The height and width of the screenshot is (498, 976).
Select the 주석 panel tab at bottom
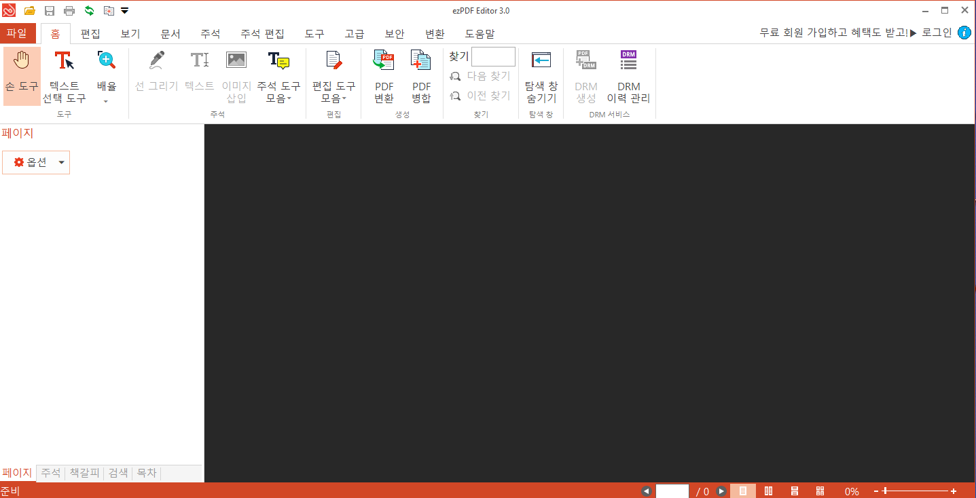pos(51,473)
